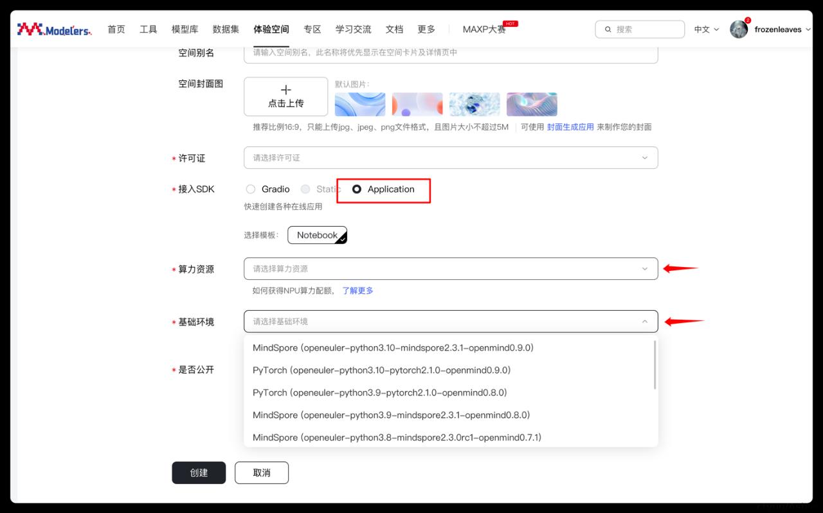Click the 取消 button
This screenshot has width=823, height=513.
(262, 473)
